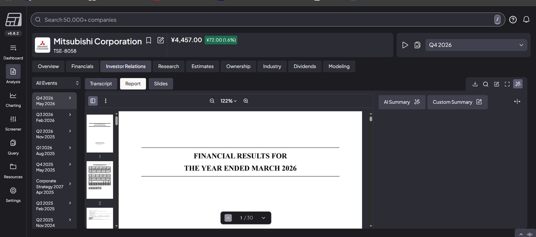Open the Modeling tab
536x237 pixels.
point(339,66)
